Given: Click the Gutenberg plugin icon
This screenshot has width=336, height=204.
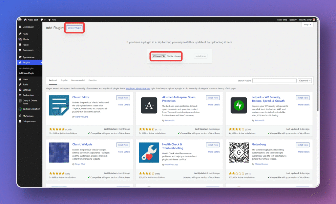Looking at the screenshot, I should 239,152.
